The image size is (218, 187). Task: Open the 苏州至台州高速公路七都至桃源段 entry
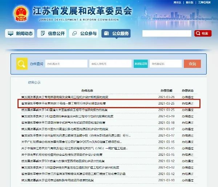pos(65,129)
